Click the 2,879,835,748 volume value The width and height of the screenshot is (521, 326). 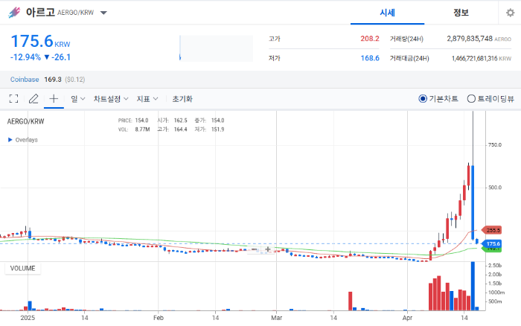click(x=470, y=39)
